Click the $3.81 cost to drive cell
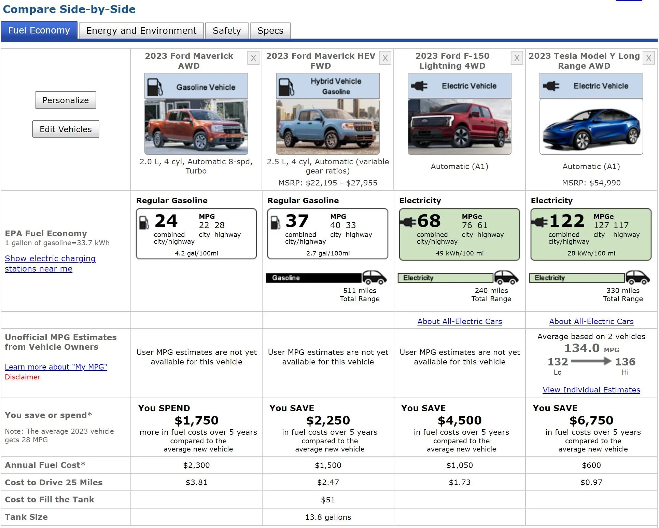The height and width of the screenshot is (528, 659). pyautogui.click(x=196, y=482)
